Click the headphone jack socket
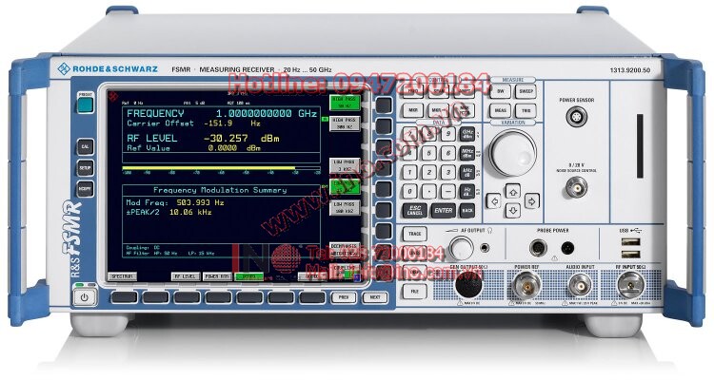 pyautogui.click(x=485, y=248)
